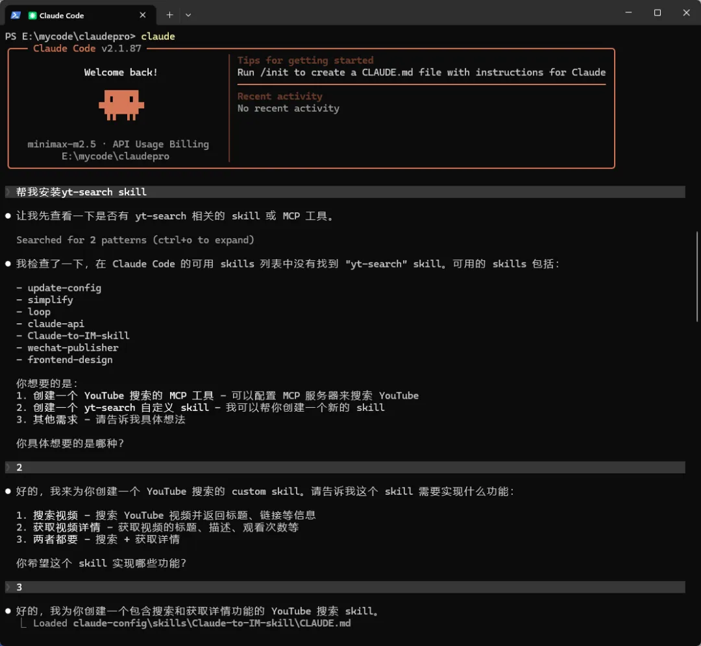Close the Claude Code terminal tab

[143, 15]
